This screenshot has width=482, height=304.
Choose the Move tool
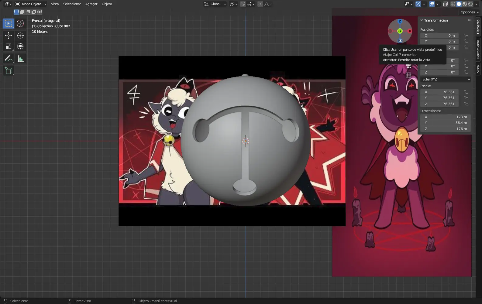tap(9, 36)
